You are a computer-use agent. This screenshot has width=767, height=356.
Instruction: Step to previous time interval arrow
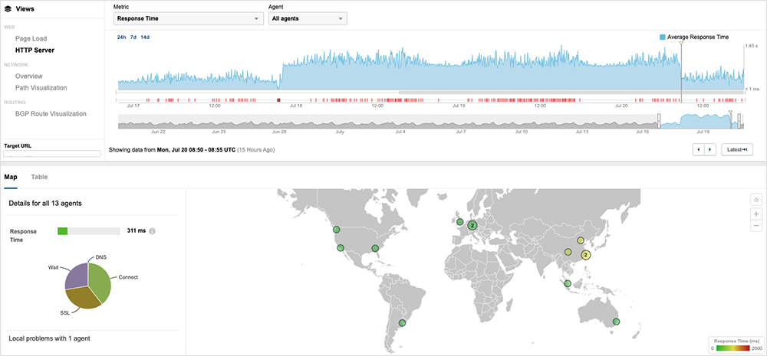[x=698, y=150]
